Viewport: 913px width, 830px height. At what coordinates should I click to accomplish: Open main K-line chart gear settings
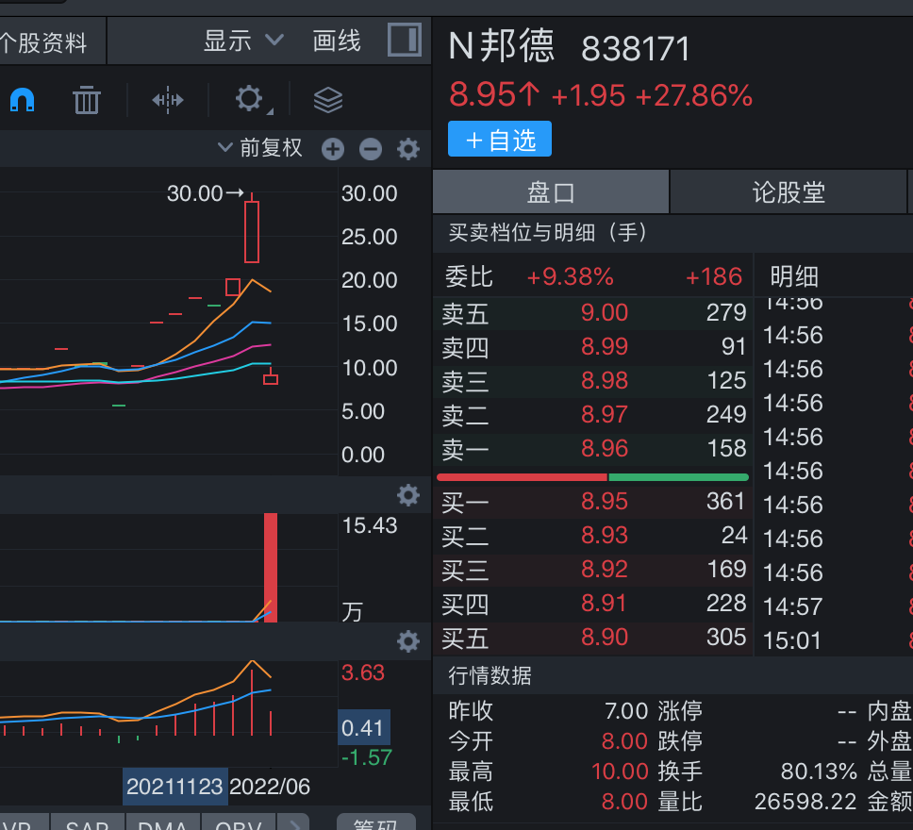click(x=408, y=149)
